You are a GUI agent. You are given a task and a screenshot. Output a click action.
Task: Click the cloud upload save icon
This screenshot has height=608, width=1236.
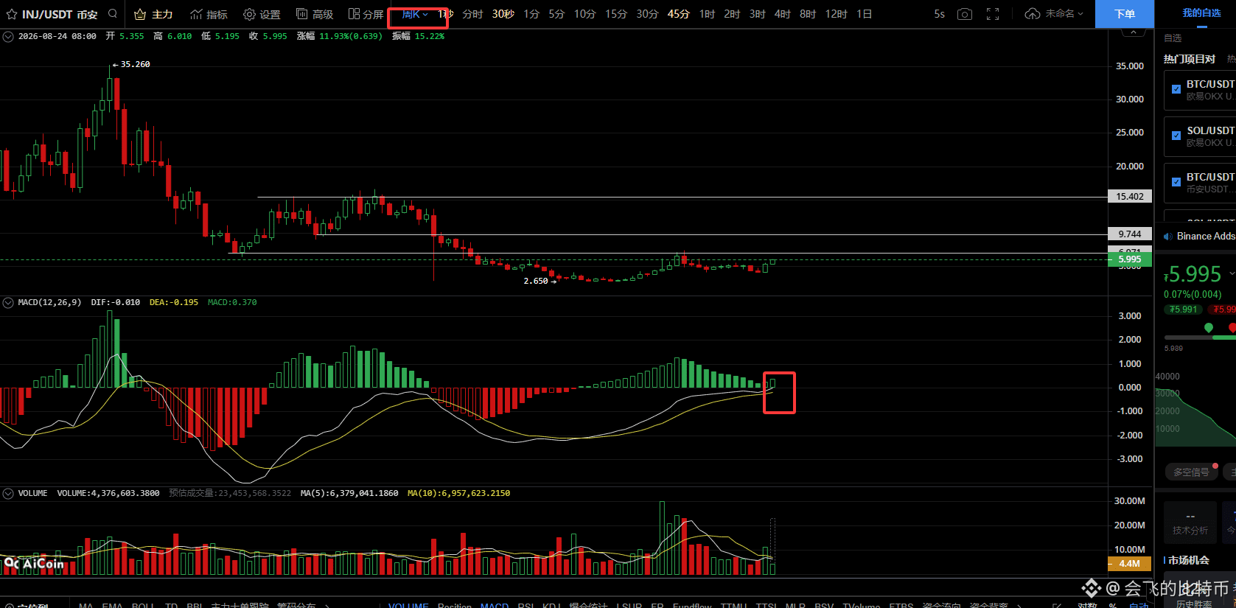tap(1033, 14)
